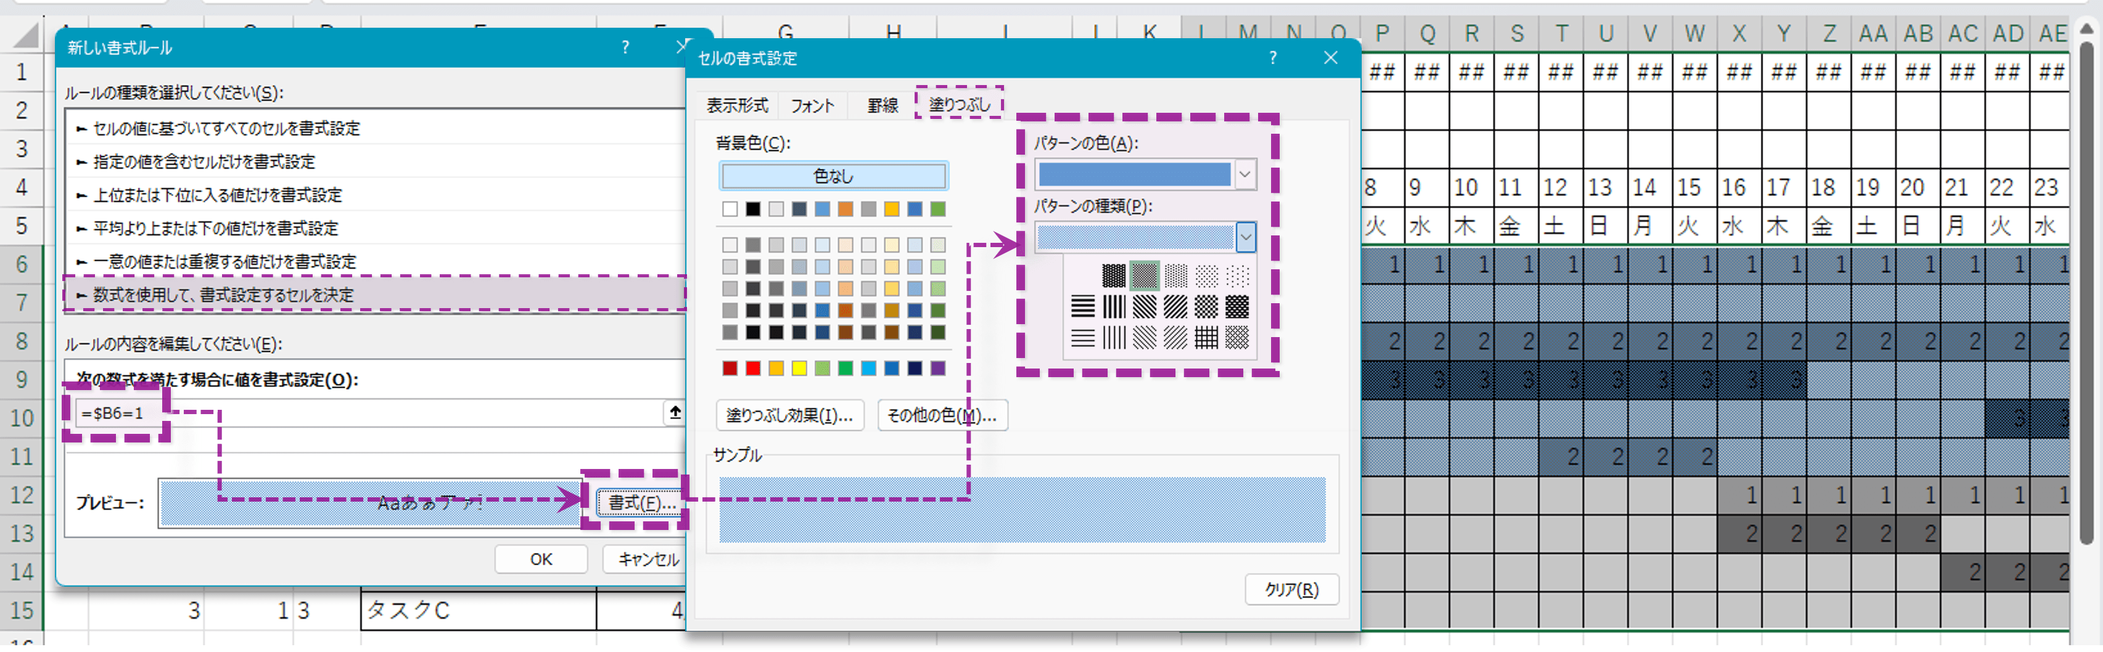The width and height of the screenshot is (2103, 652).
Task: Click the 書式(F)... button
Action: pyautogui.click(x=641, y=503)
